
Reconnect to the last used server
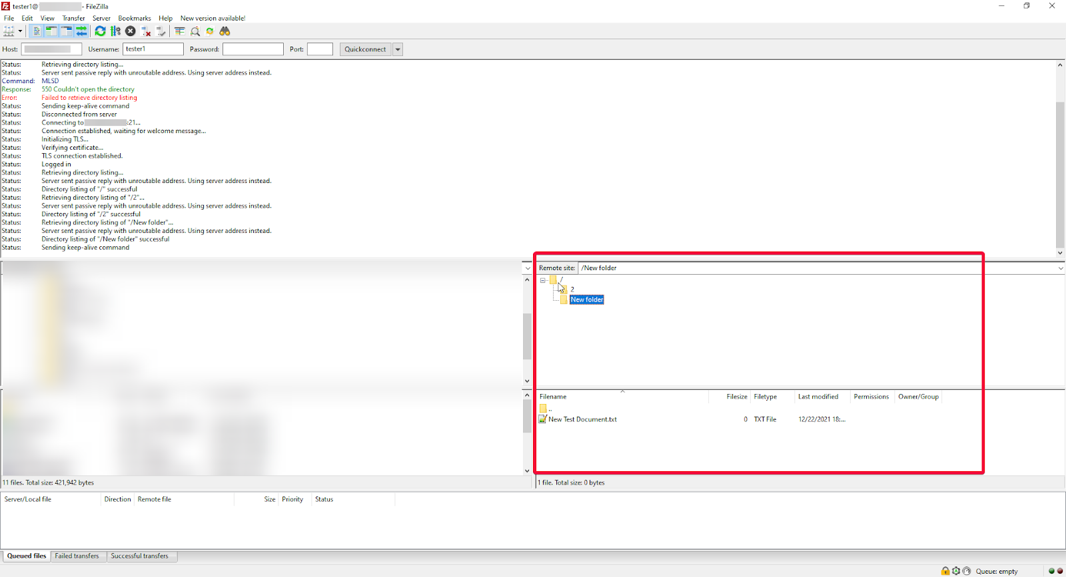161,31
